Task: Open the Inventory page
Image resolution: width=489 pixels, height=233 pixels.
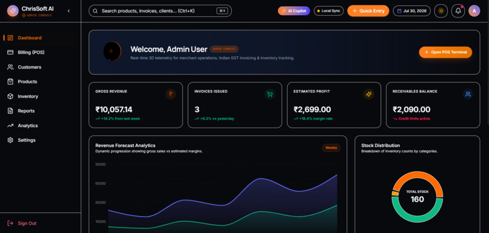Action: tap(40, 96)
